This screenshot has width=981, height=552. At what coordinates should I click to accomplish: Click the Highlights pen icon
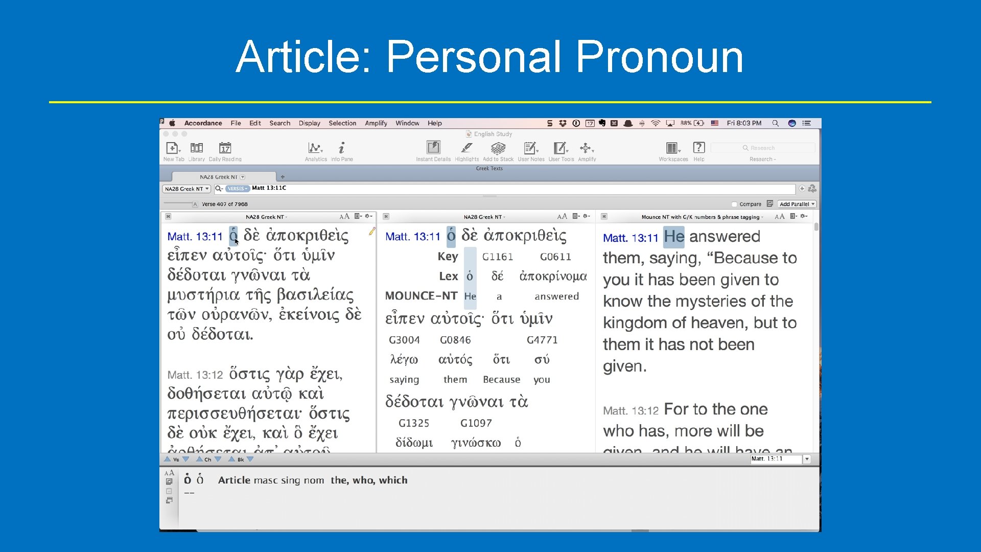tap(466, 148)
